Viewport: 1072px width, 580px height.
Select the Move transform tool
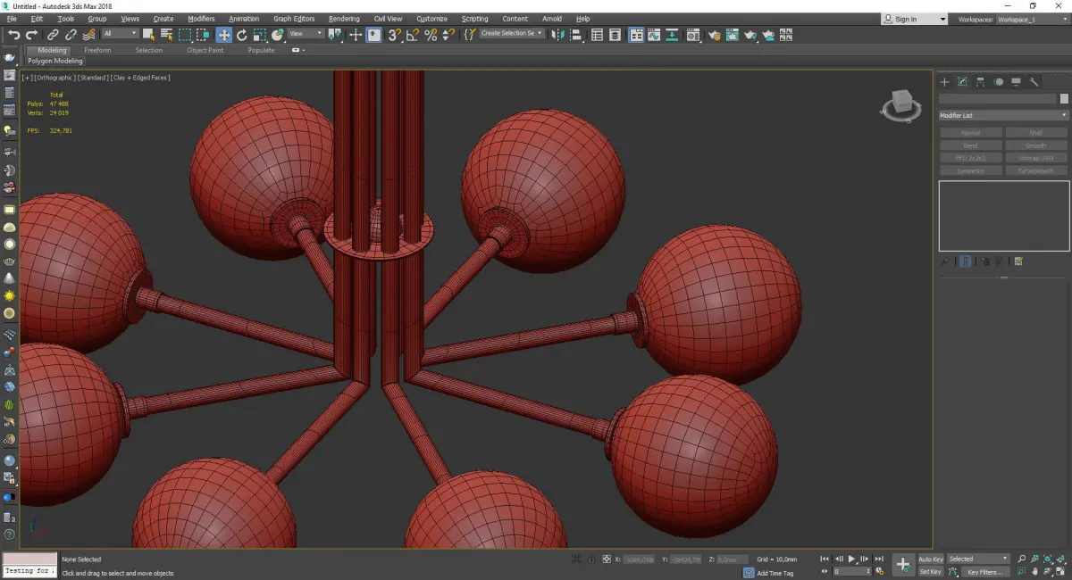coord(223,35)
